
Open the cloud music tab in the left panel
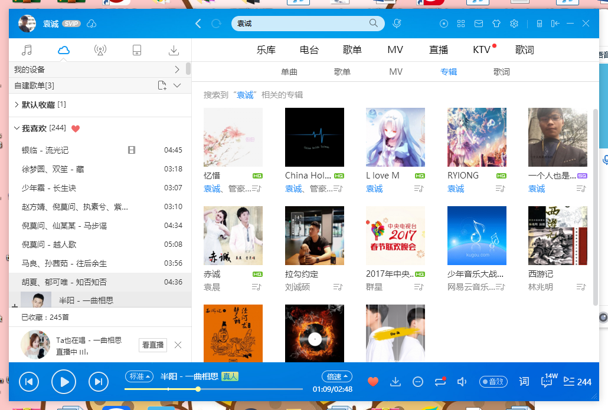[64, 50]
